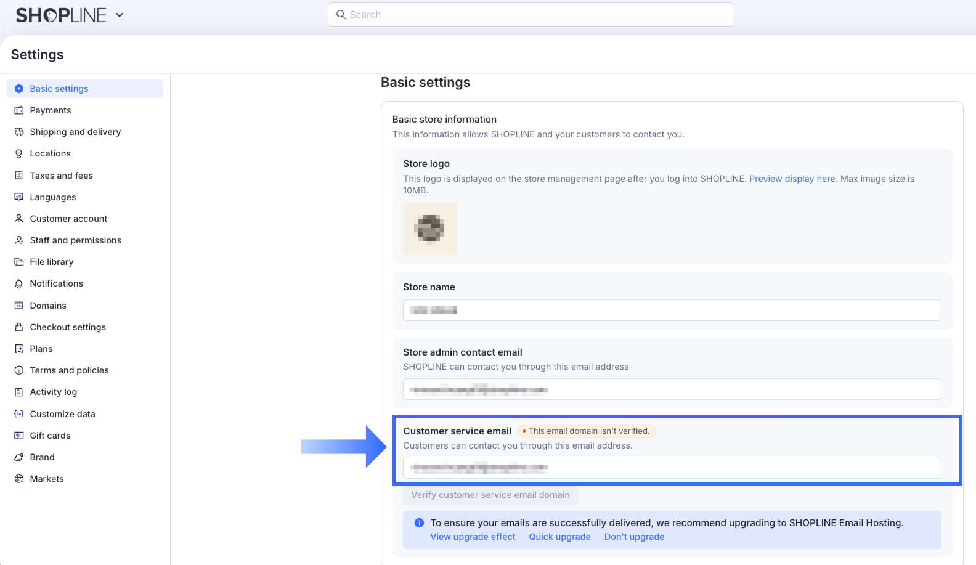Image resolution: width=976 pixels, height=565 pixels.
Task: Click the Payments sidebar icon
Action: coord(19,110)
